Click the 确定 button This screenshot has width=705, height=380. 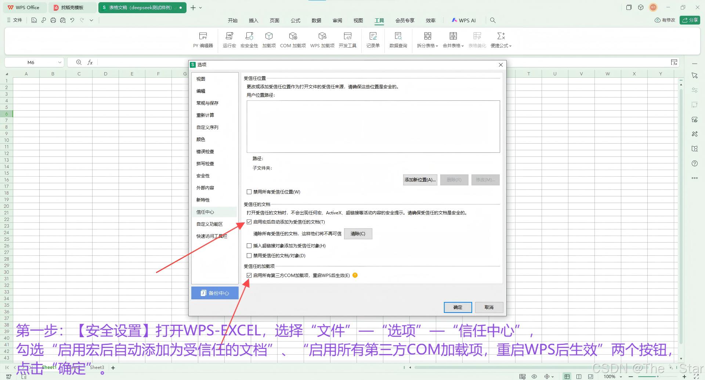[x=458, y=307]
